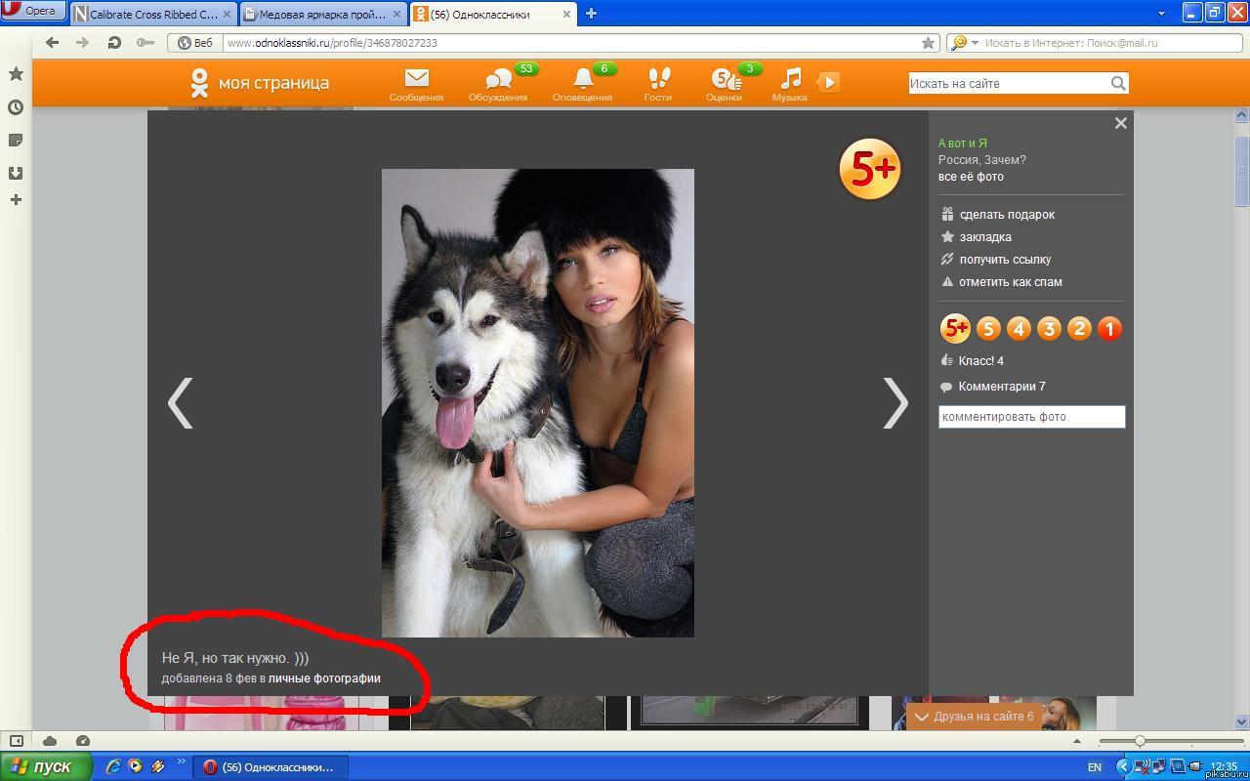Give the photo a rating of 4

click(1019, 329)
